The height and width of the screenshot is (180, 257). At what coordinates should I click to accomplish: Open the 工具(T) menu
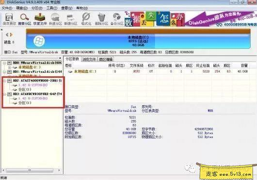point(52,8)
